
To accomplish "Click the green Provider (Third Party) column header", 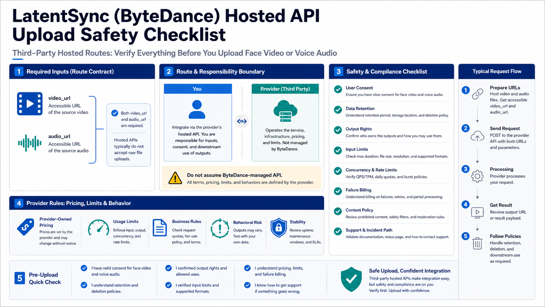I will 285,89.
